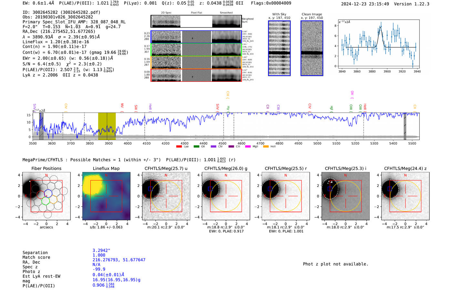
Task: Click the 'Primary Spec_Slot_IFU_AMP: 328_087_048_RL' line
Action: (x=74, y=22)
